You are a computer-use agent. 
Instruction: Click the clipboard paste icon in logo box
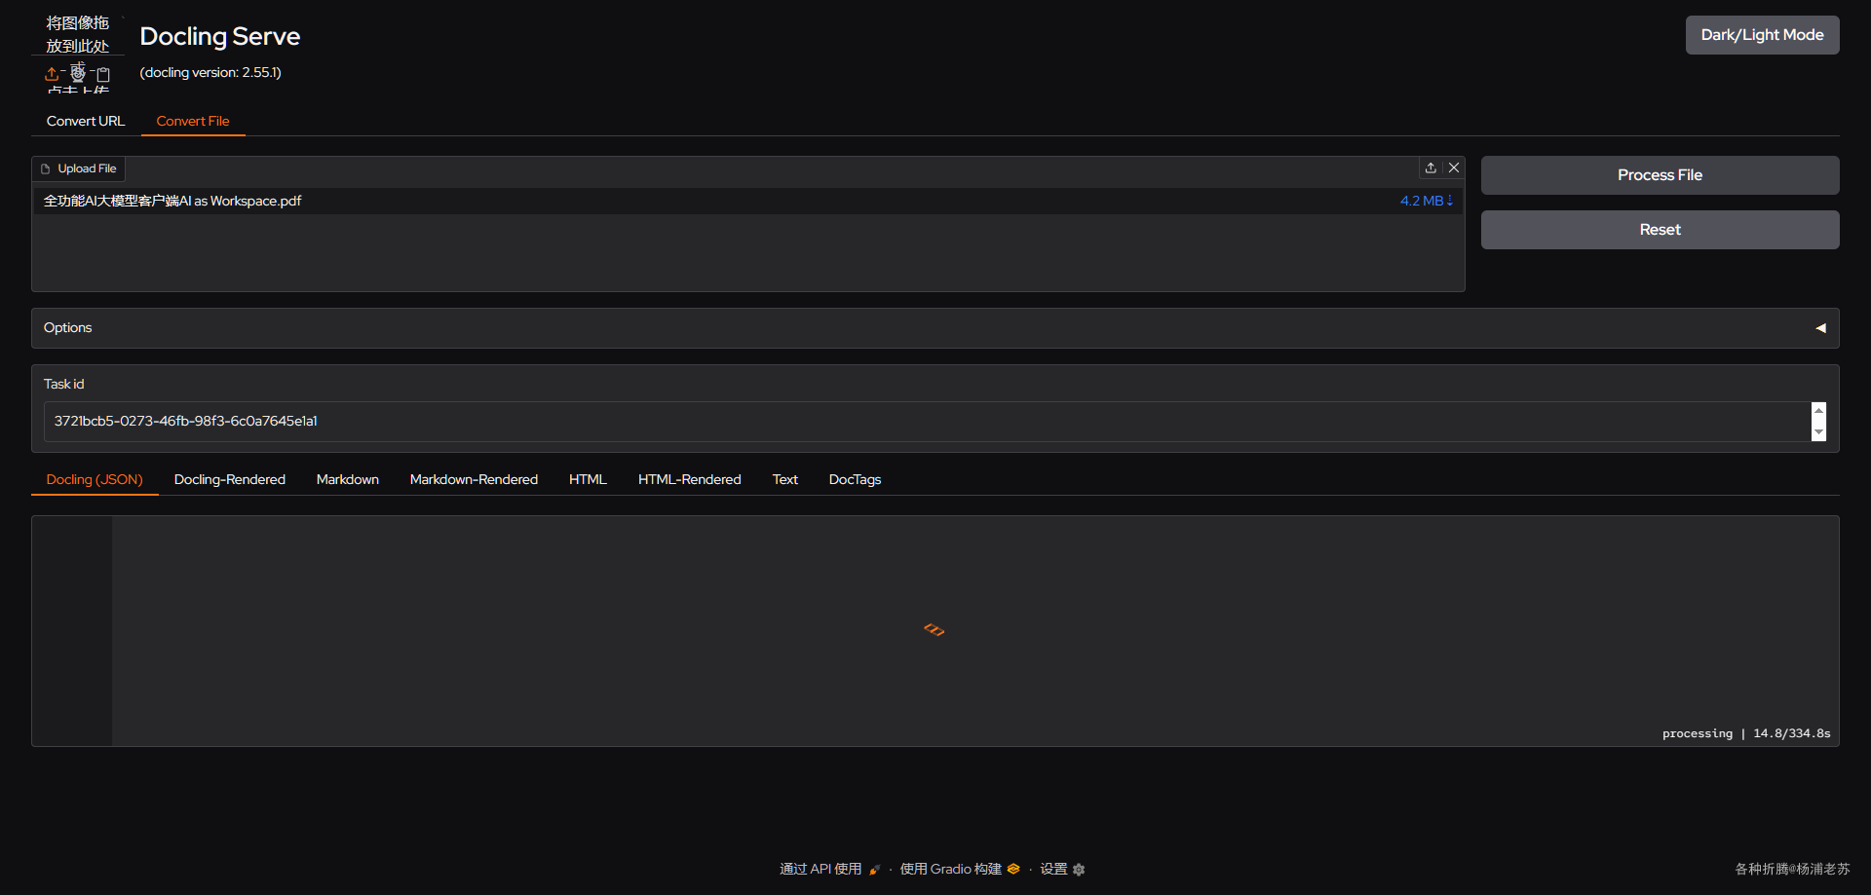click(103, 74)
